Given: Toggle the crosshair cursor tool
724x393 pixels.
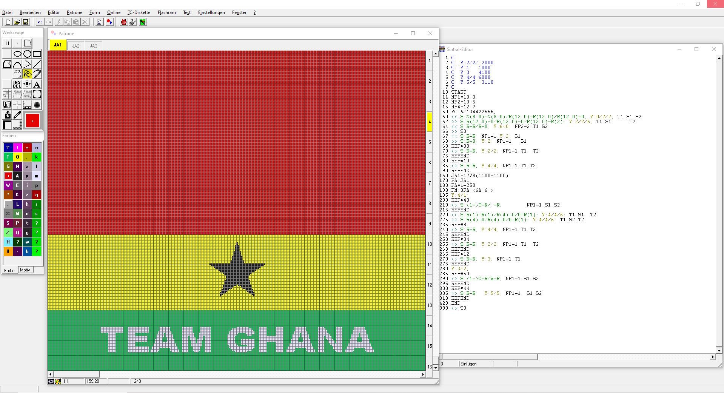Looking at the screenshot, I should 17,105.
